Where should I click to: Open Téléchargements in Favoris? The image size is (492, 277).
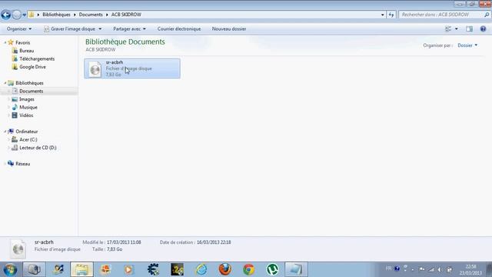pos(37,58)
